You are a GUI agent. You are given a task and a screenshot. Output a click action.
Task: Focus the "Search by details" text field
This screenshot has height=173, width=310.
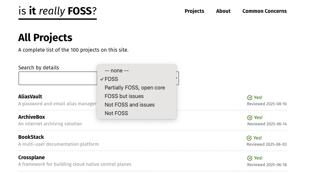pyautogui.click(x=58, y=78)
